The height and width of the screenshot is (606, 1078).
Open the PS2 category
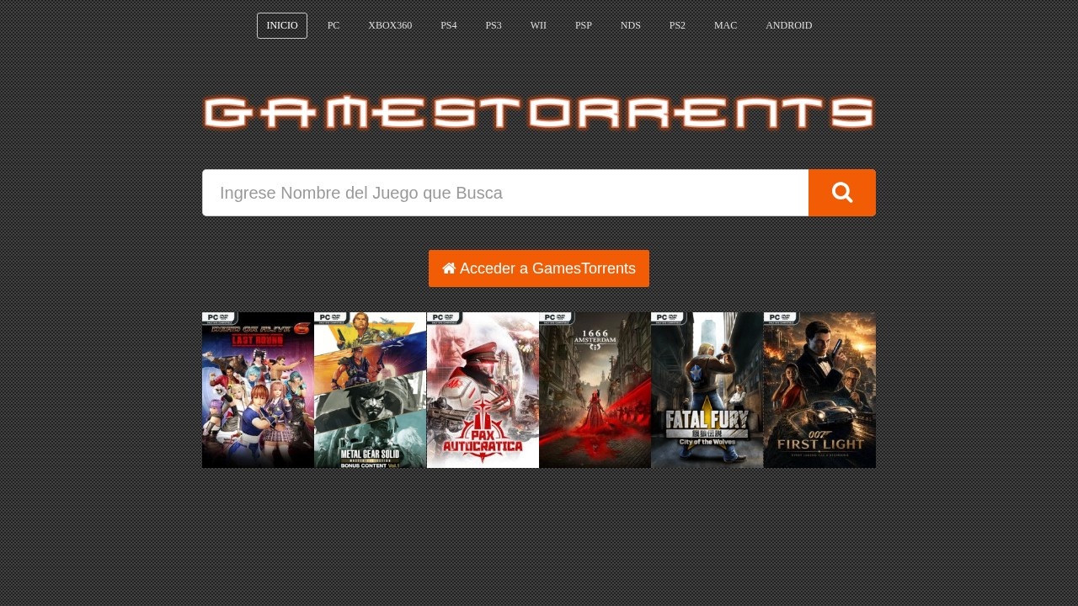click(677, 25)
